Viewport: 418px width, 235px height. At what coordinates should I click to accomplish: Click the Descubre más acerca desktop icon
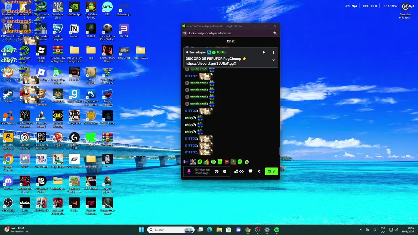point(405,10)
